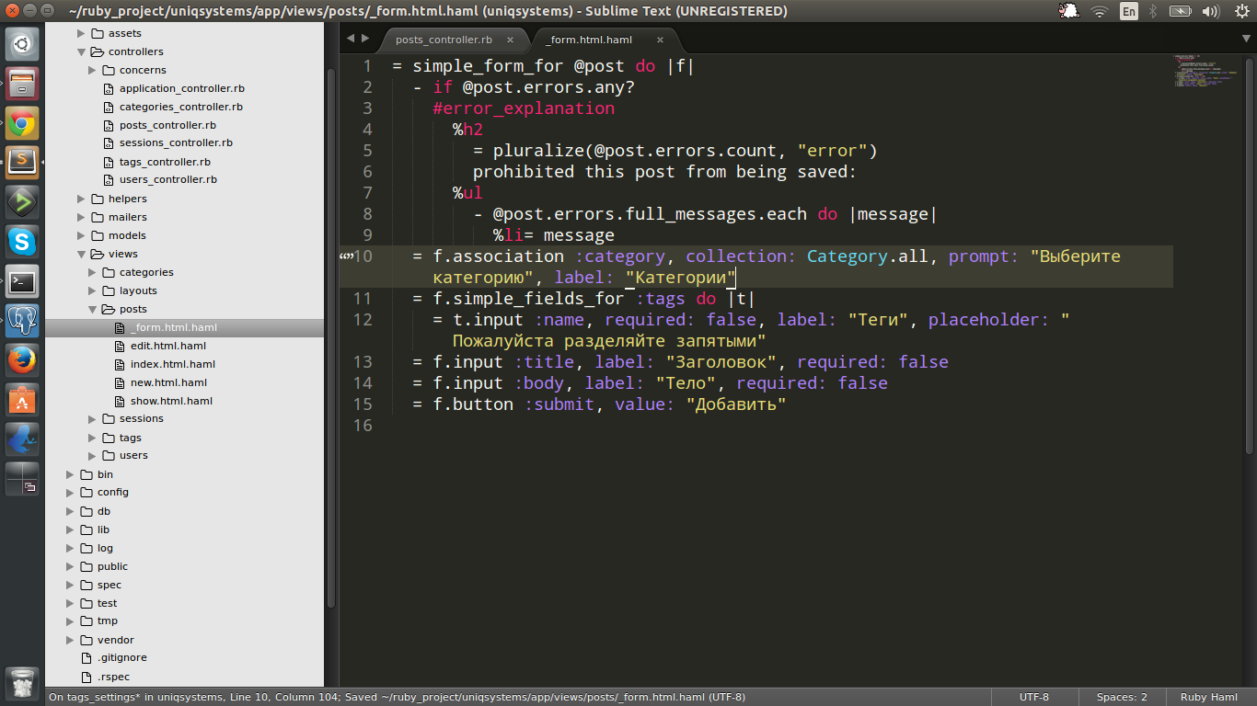Screen dimensions: 1257x706
Task: Expand the models folder
Action: tap(82, 235)
